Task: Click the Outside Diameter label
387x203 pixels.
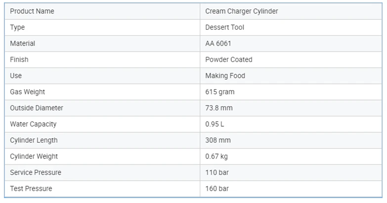Action: [37, 108]
